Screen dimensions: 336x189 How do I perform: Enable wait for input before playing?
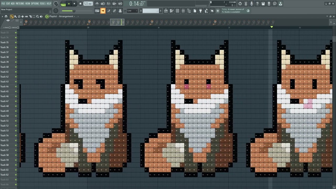(x=103, y=4)
